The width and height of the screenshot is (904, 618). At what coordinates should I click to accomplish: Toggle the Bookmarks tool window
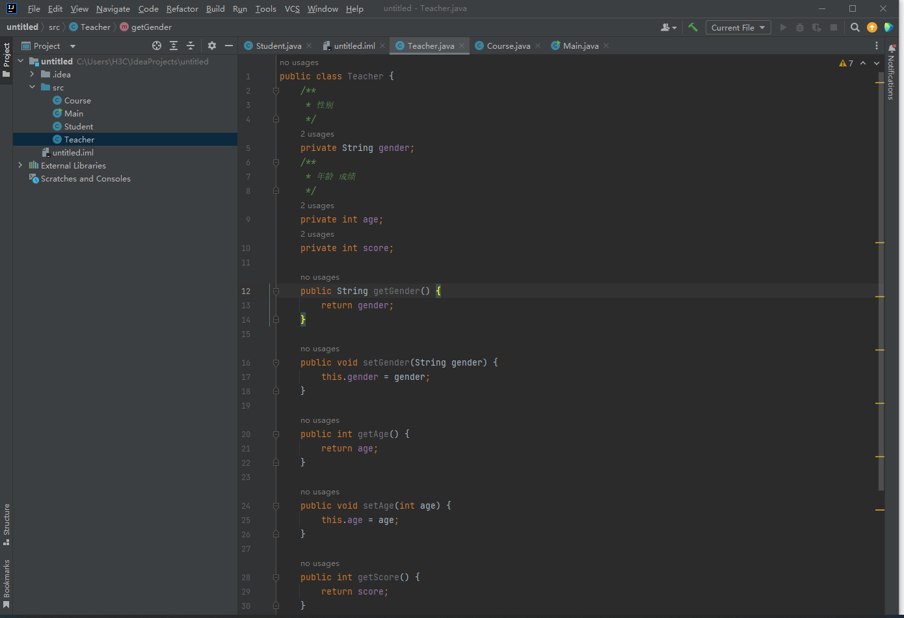click(7, 582)
